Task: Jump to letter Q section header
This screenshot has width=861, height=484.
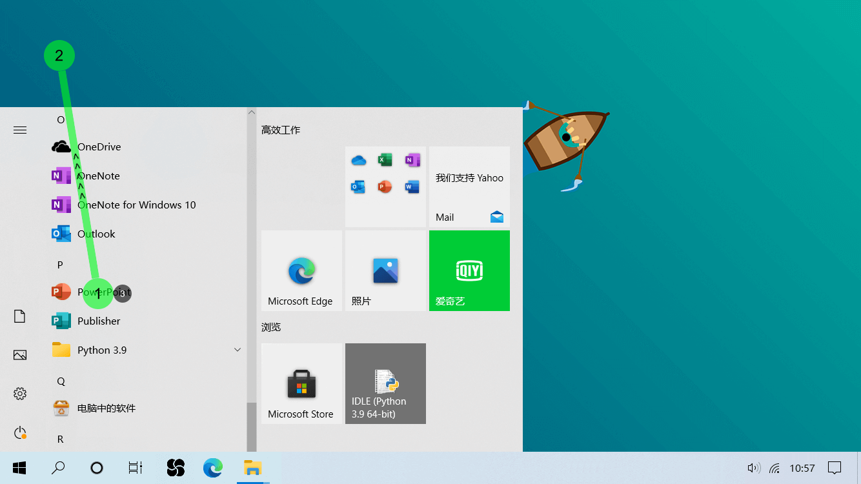Action: [61, 381]
